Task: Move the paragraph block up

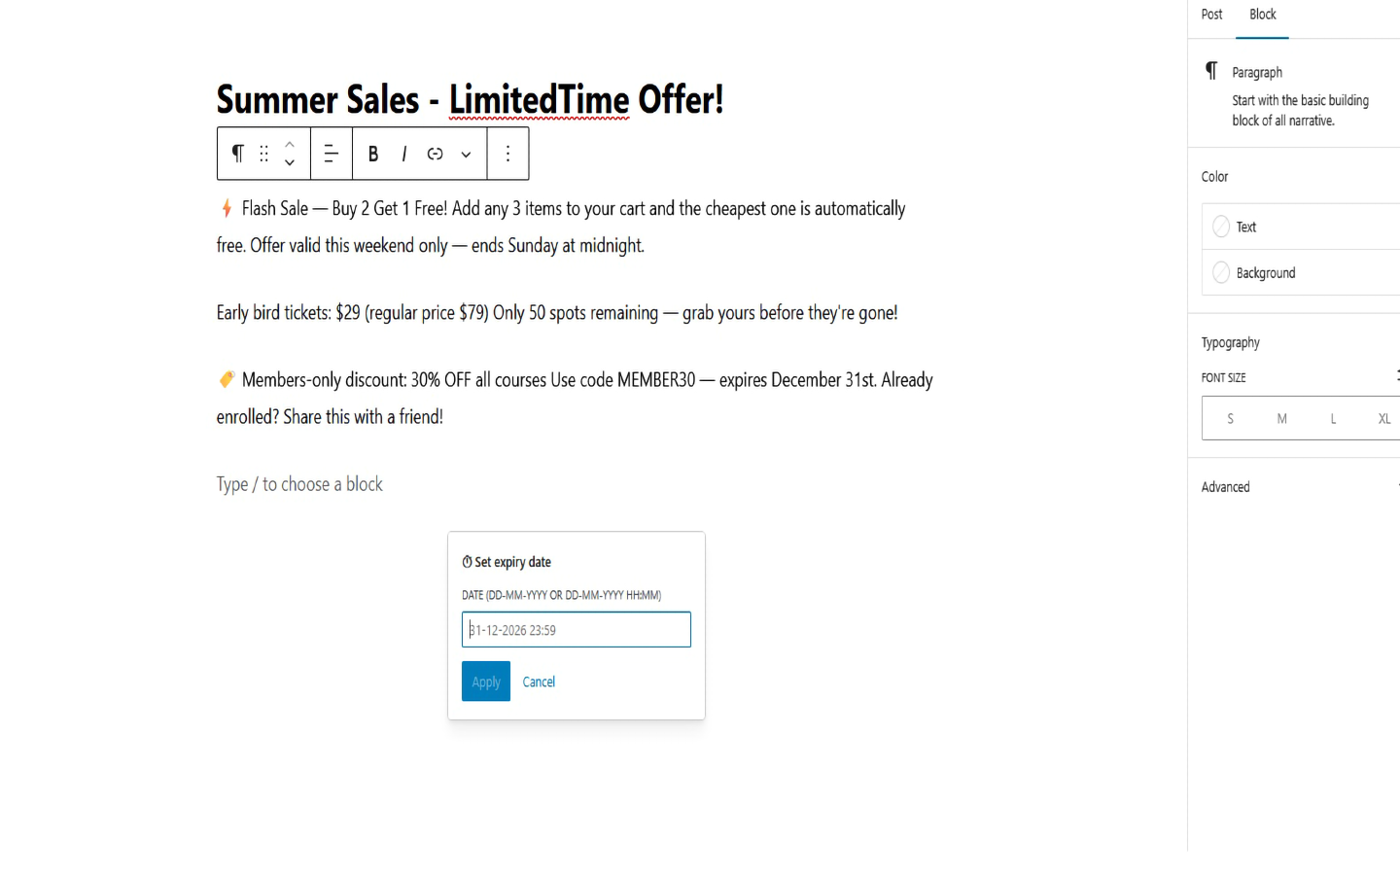Action: 290,143
